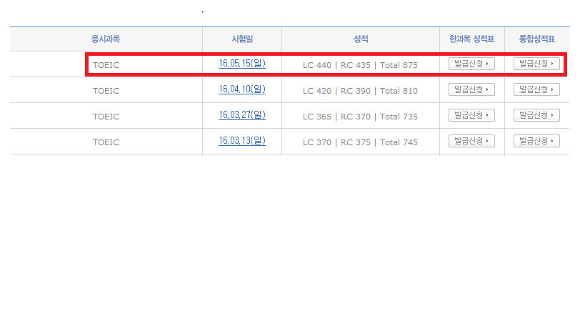Open the 16.05.15(일) test date link
585x329 pixels.
(x=242, y=64)
